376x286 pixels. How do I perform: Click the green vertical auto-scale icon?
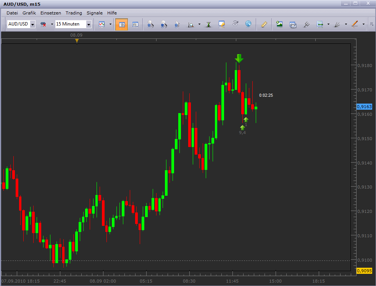(x=209, y=24)
